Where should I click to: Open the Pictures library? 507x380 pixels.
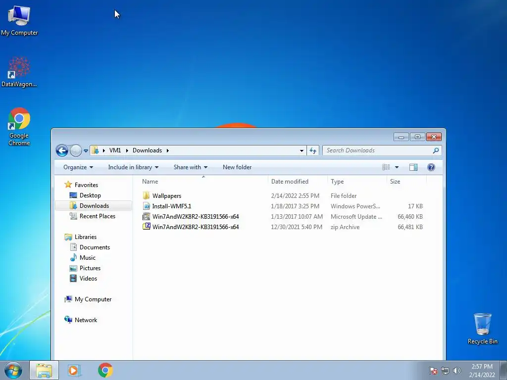point(90,268)
